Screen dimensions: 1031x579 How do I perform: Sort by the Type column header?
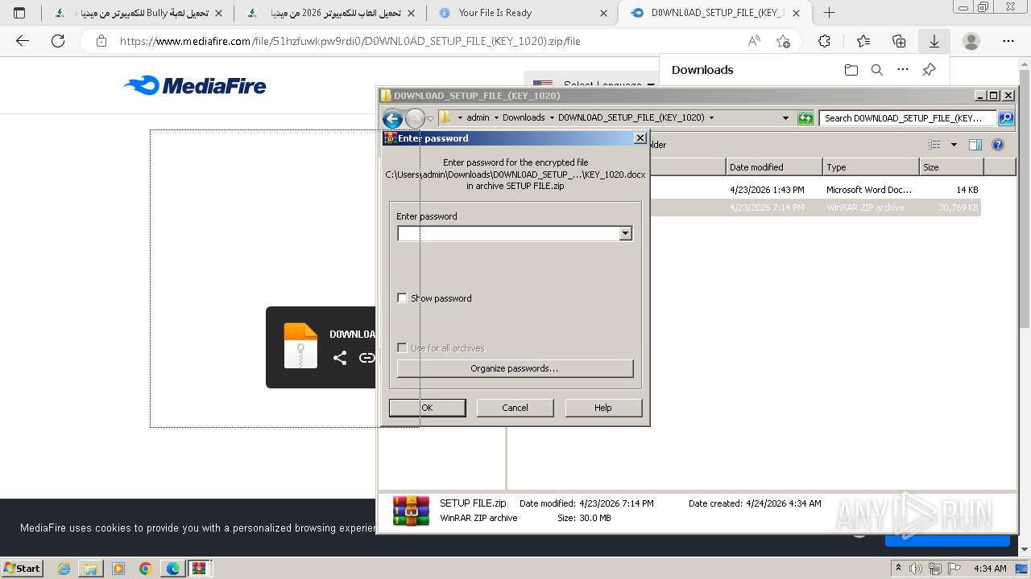pos(871,167)
